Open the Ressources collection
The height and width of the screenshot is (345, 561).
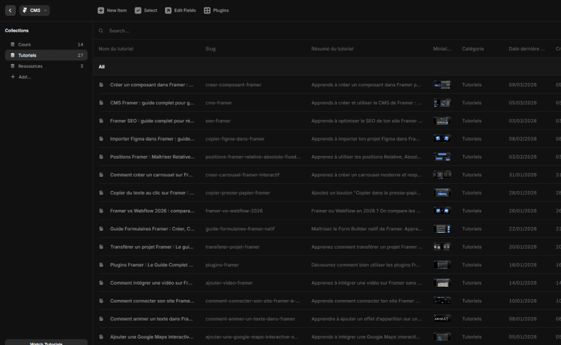coord(46,66)
